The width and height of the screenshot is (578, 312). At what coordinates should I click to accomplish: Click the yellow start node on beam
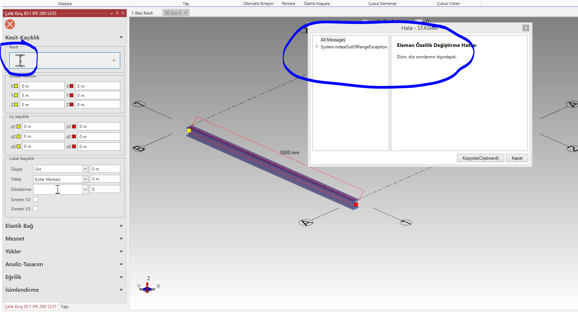[189, 131]
